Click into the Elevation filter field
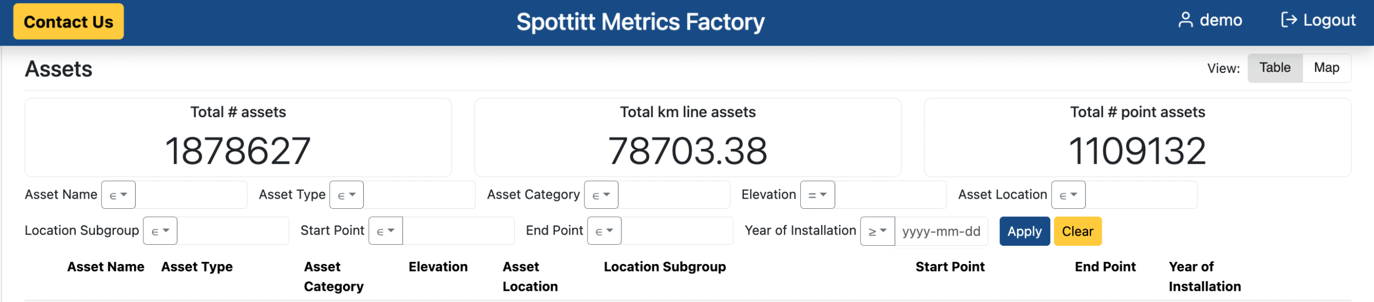The image size is (1374, 302). tap(890, 195)
